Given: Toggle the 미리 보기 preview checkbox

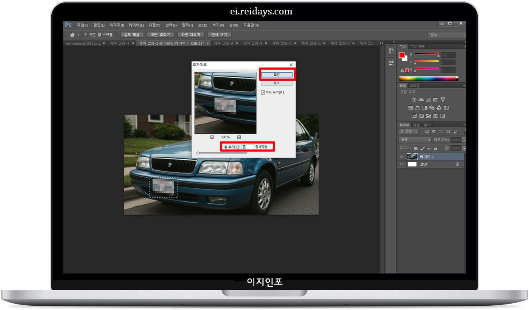Looking at the screenshot, I should (x=262, y=92).
